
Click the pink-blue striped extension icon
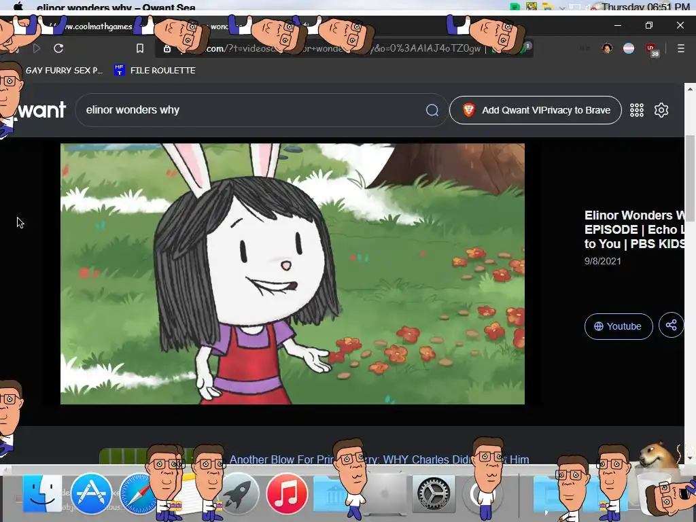coord(629,48)
